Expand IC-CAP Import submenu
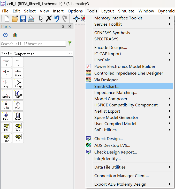 [x=130, y=54]
